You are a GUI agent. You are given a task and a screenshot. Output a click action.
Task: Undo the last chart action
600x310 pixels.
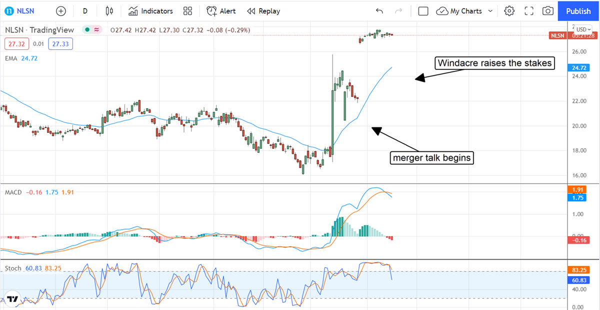pyautogui.click(x=379, y=11)
